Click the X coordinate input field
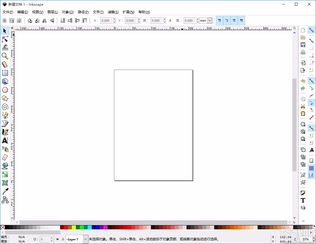The width and height of the screenshot is (316, 244). coord(107,21)
